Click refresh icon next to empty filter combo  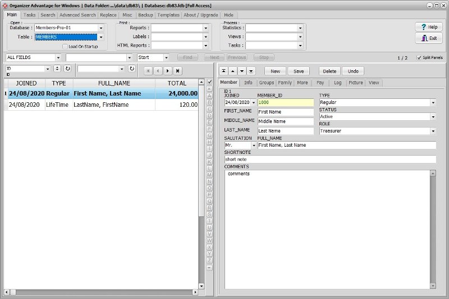(132, 69)
